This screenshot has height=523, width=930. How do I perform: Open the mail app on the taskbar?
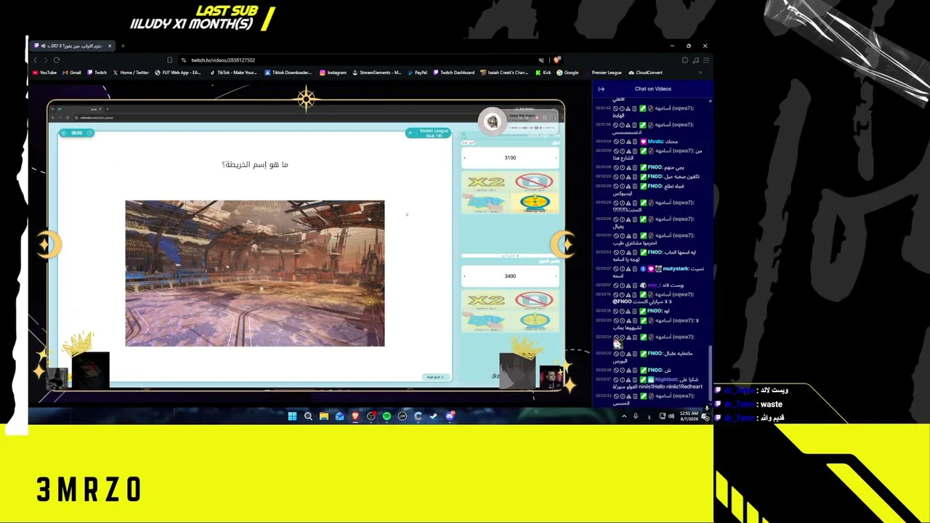pyautogui.click(x=339, y=416)
